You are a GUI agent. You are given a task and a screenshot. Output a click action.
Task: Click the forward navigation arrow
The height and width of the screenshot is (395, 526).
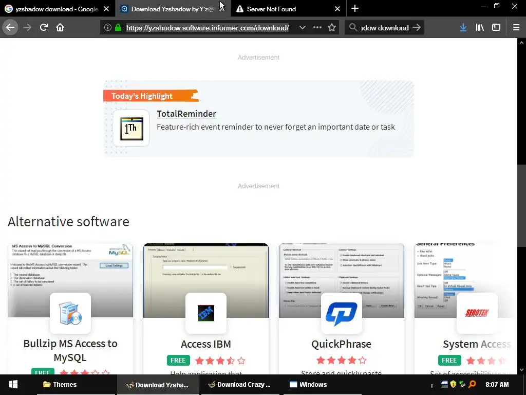[27, 28]
